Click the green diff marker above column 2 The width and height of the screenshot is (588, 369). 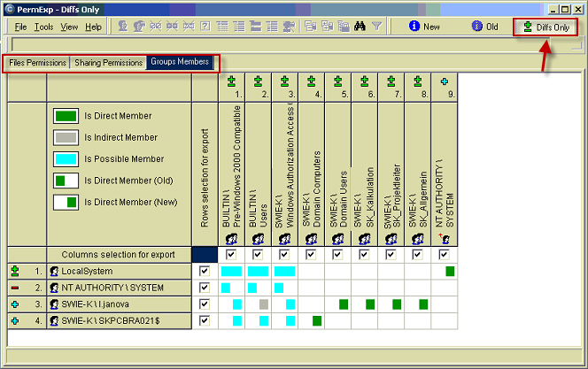(x=258, y=81)
